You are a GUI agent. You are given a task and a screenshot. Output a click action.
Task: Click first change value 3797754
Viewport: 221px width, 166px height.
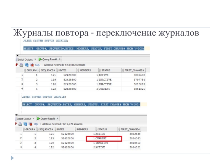pyautogui.click(x=133, y=80)
